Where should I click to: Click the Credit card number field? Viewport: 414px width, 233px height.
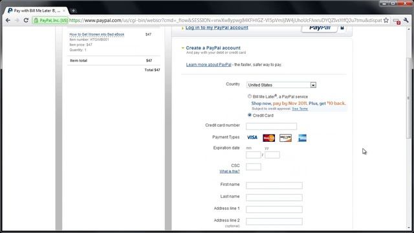click(271, 126)
